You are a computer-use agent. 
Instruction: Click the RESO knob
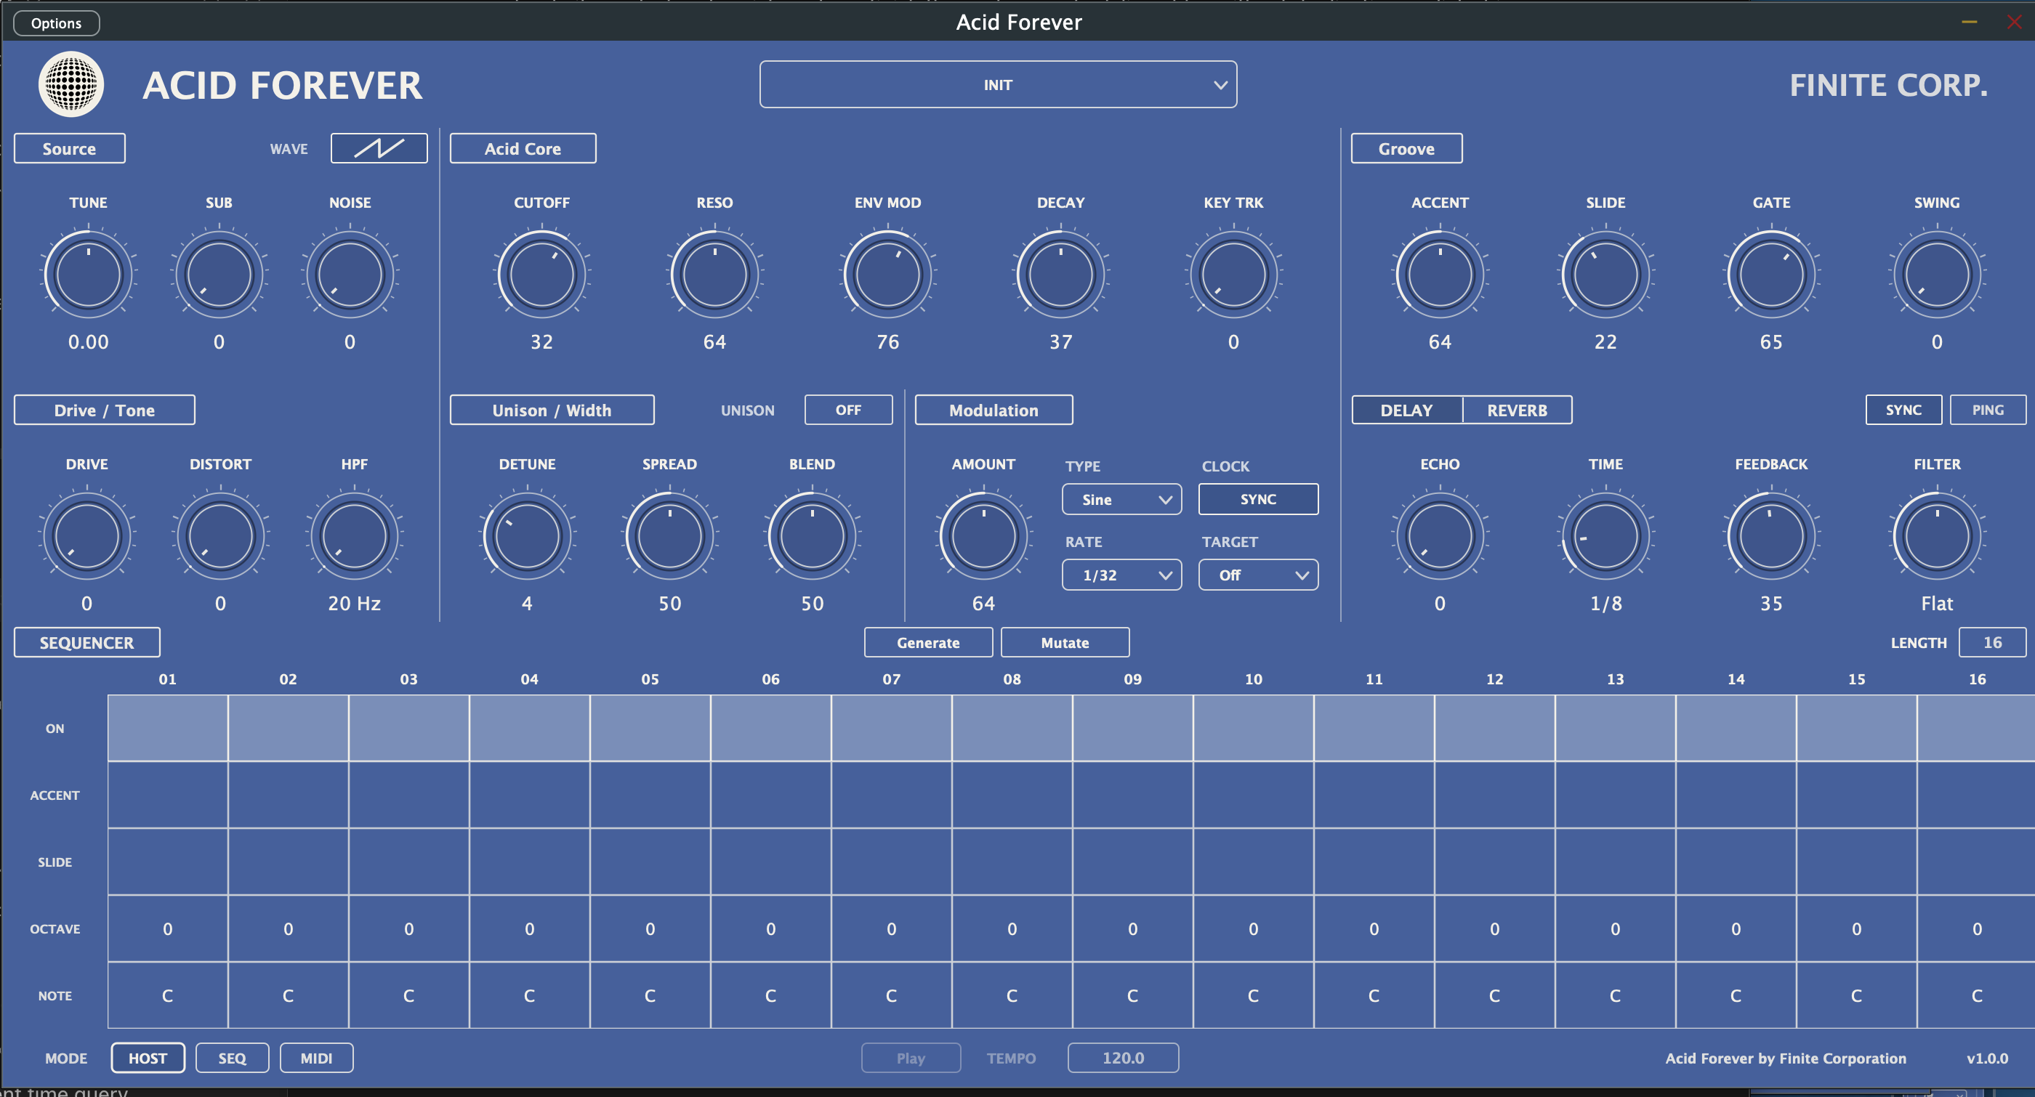(x=715, y=274)
